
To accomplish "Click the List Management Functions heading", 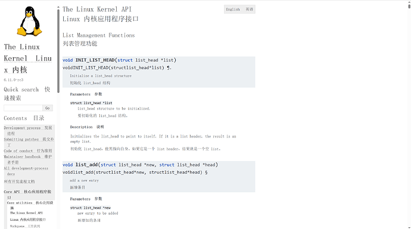I will click(98, 35).
